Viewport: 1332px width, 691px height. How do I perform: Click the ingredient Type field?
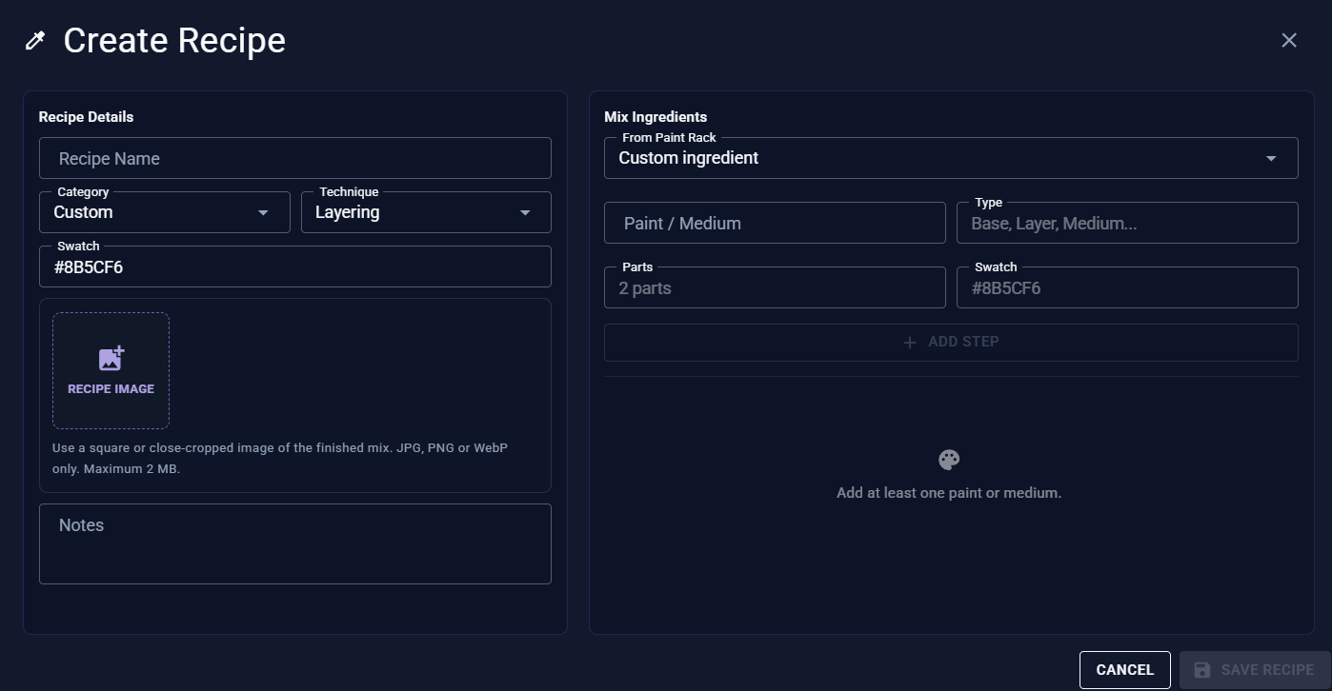click(1127, 223)
